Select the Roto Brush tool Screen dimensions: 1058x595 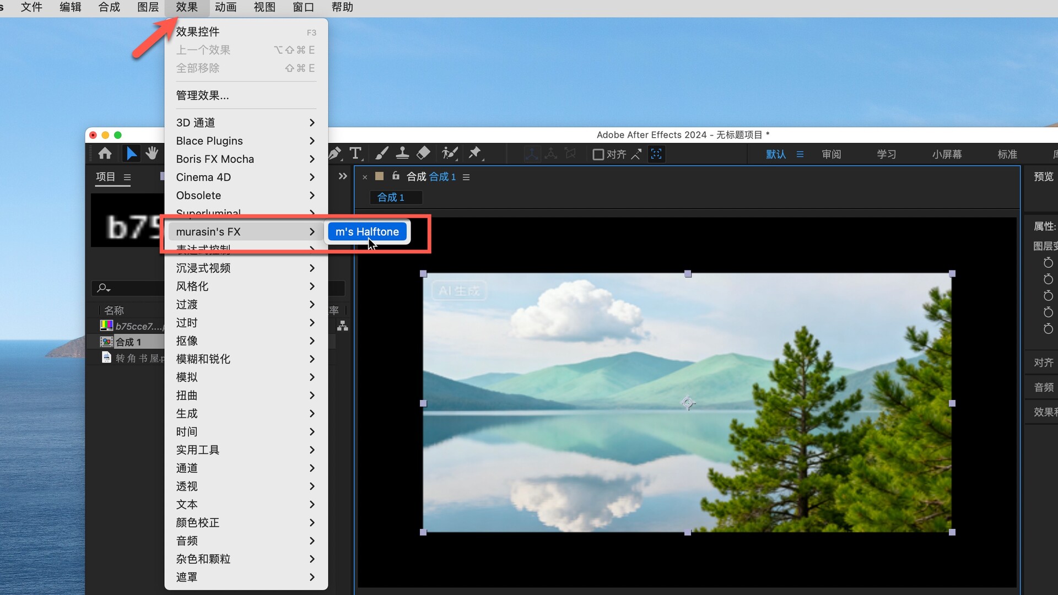450,154
